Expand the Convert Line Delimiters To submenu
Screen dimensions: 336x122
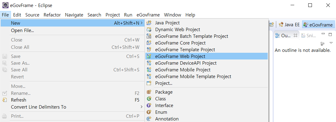(x=141, y=107)
